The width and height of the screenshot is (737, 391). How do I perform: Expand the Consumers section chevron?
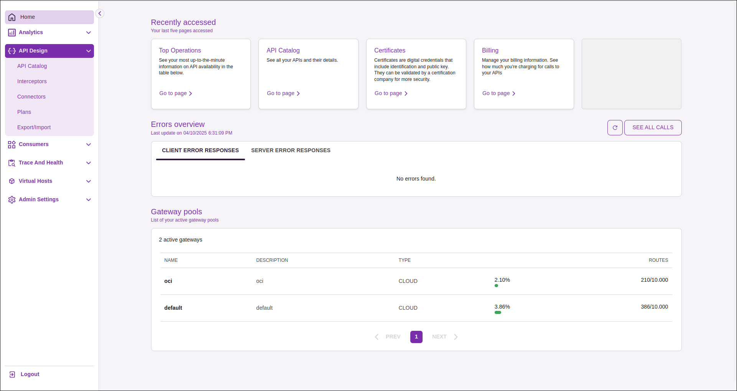point(88,144)
